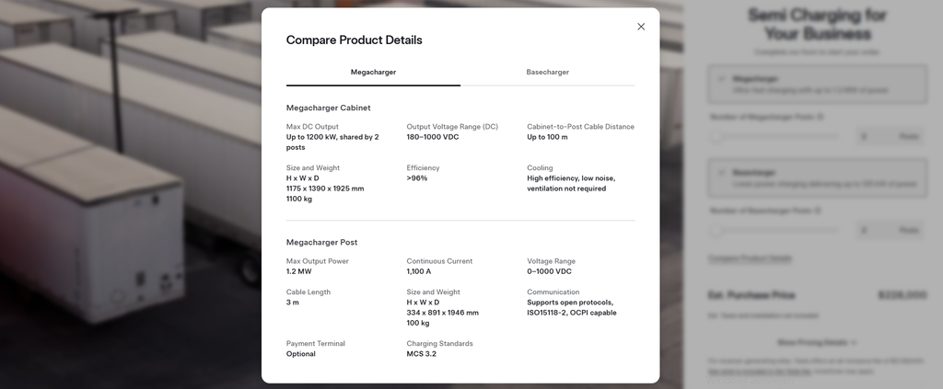This screenshot has height=389, width=943.
Task: Click the 1.2 MW value
Action: tap(299, 271)
